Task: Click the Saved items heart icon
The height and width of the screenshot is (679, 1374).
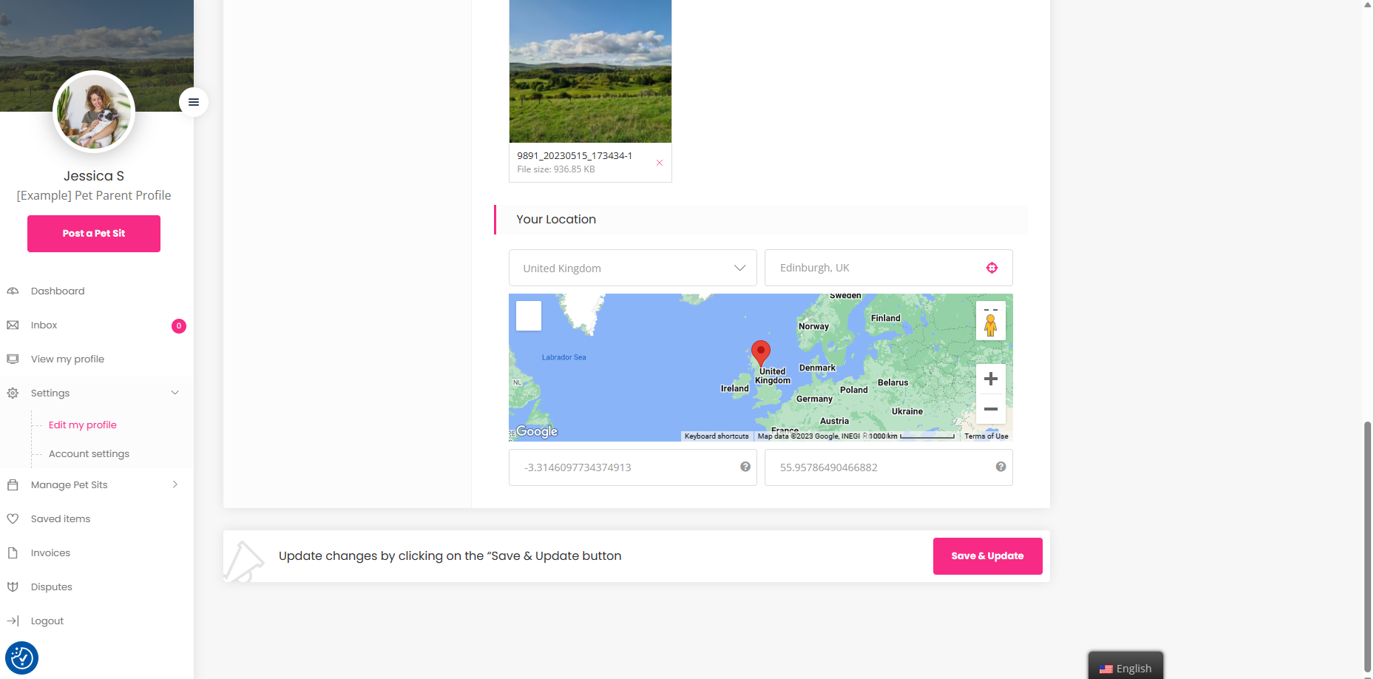Action: [x=13, y=519]
